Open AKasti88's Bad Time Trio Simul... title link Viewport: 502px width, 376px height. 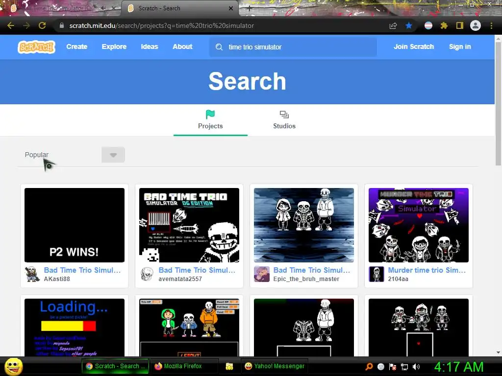(82, 270)
